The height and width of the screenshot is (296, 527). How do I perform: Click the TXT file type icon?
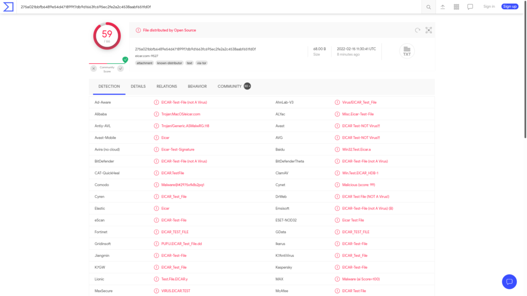click(x=407, y=51)
